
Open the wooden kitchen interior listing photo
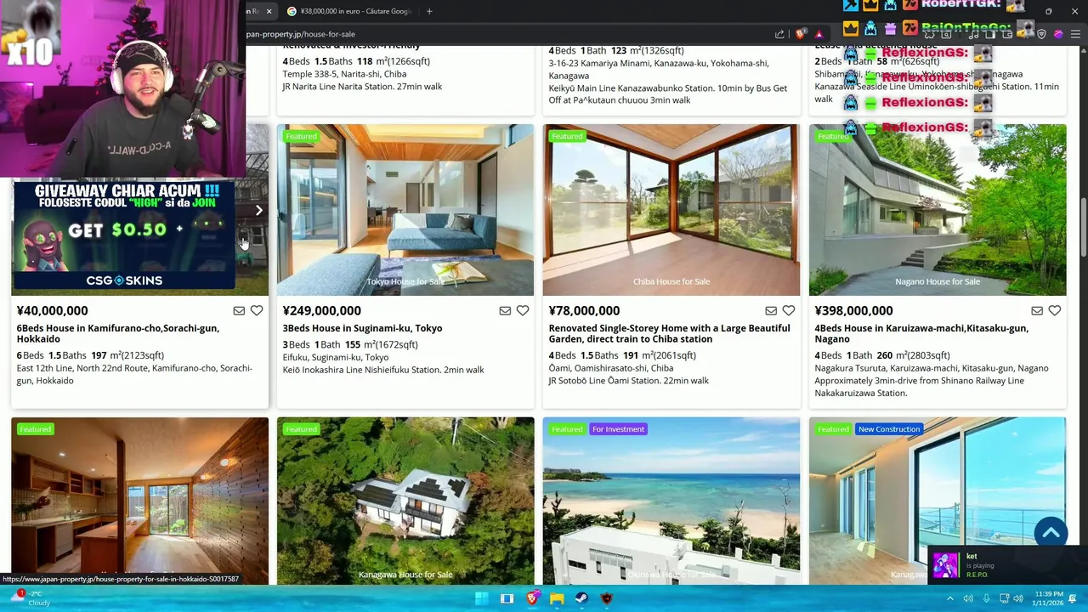[x=139, y=501]
